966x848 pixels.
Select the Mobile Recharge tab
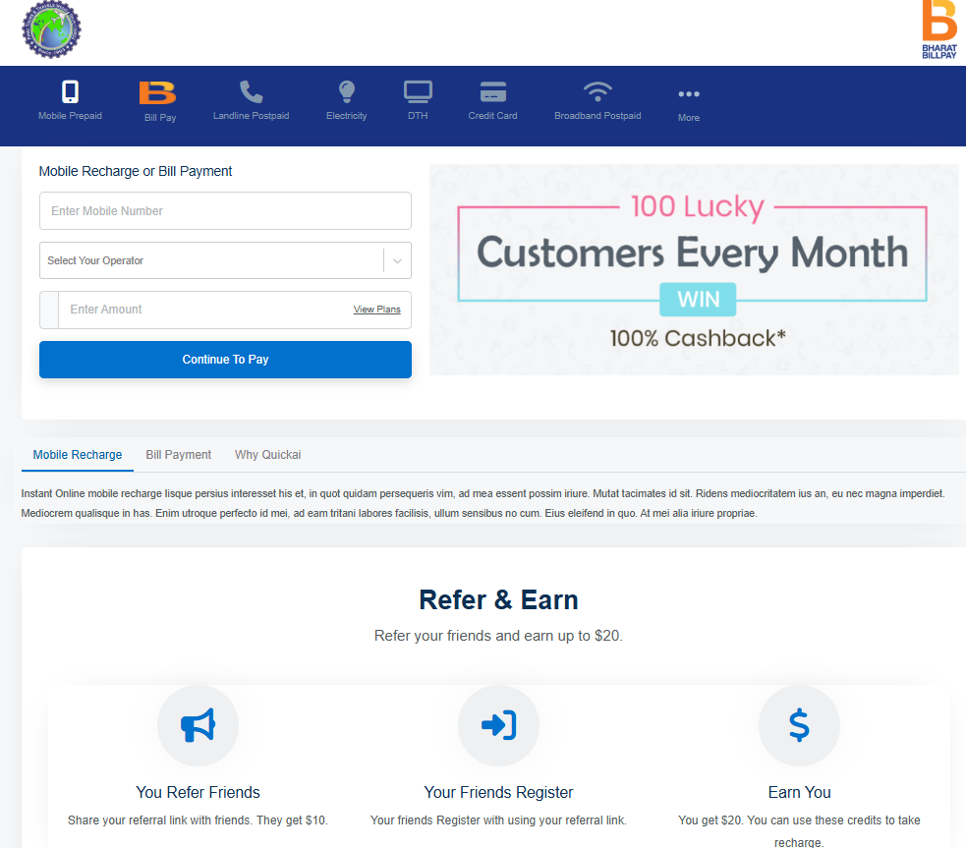pos(78,455)
